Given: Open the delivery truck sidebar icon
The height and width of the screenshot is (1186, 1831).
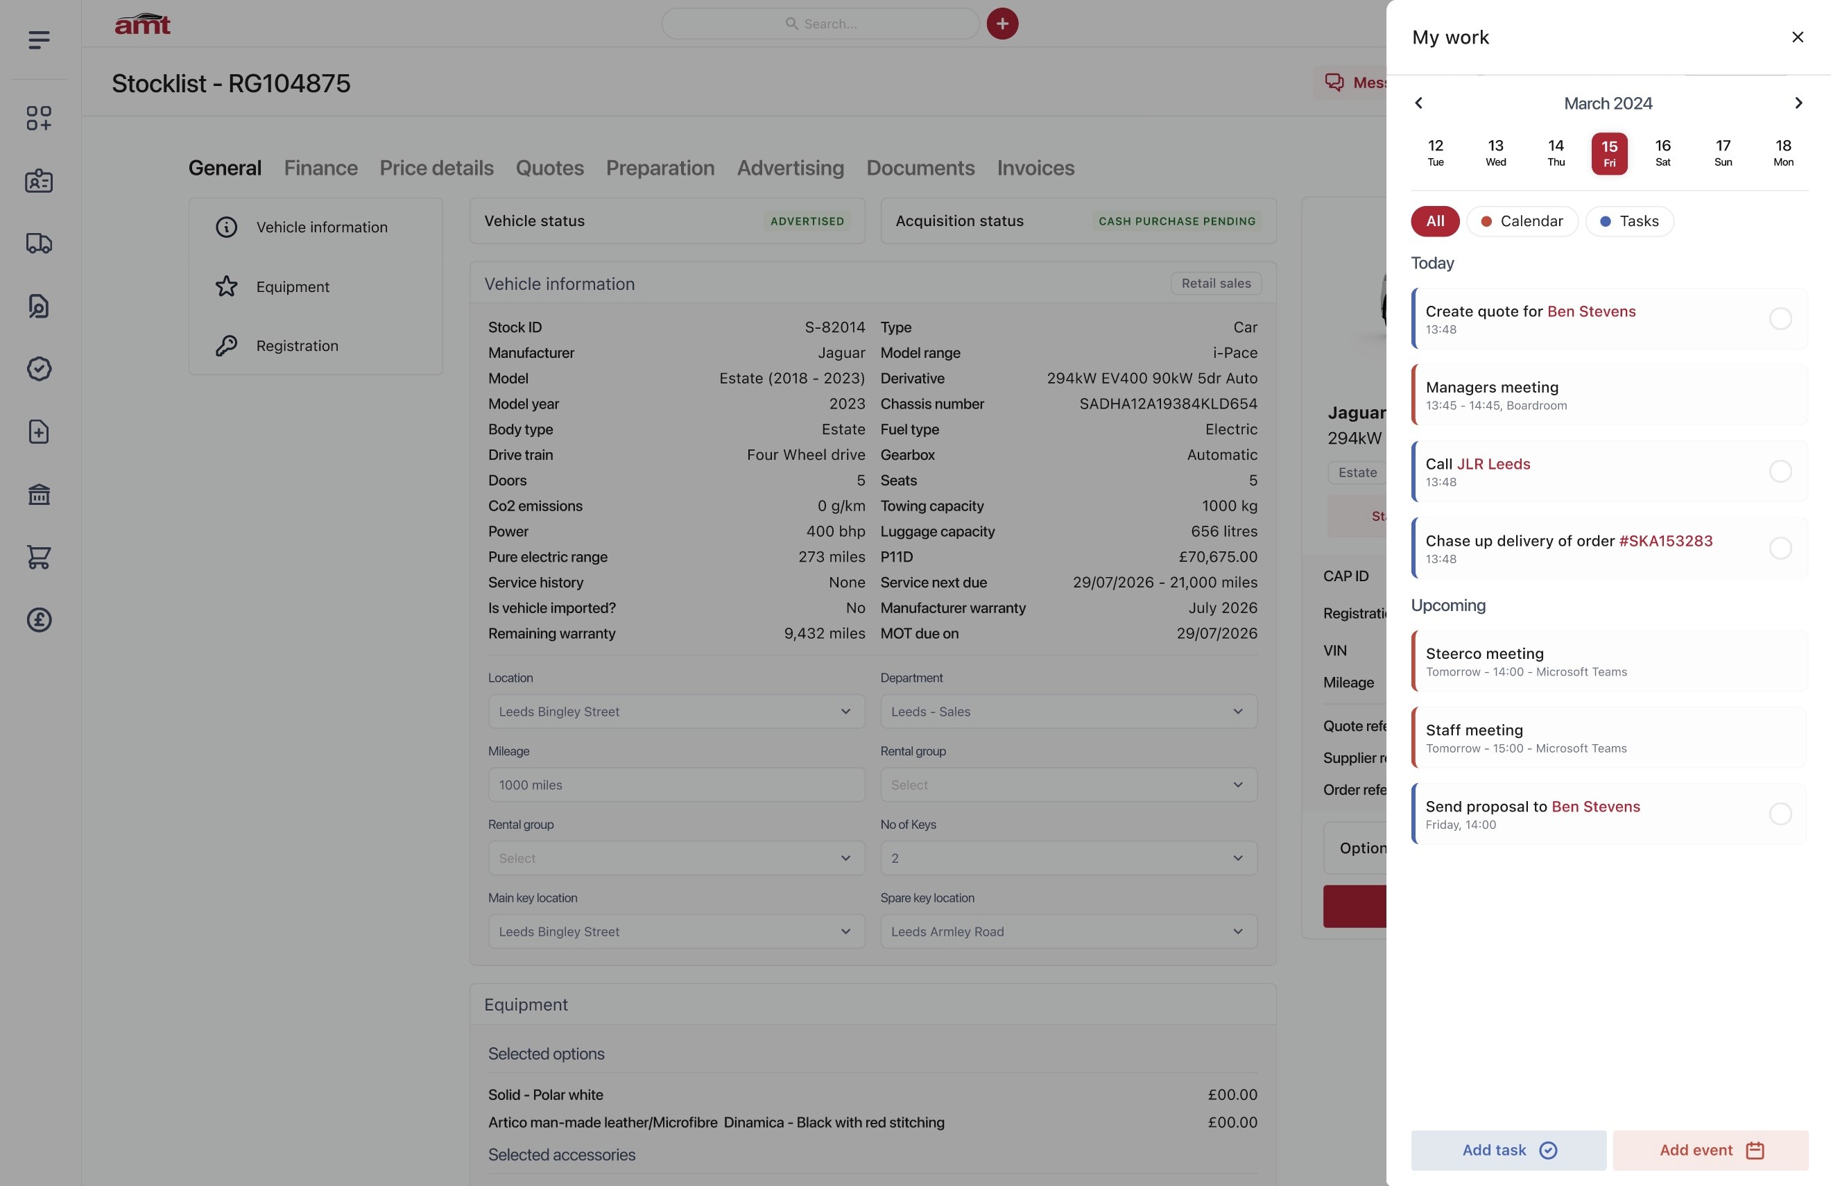Looking at the screenshot, I should point(38,243).
